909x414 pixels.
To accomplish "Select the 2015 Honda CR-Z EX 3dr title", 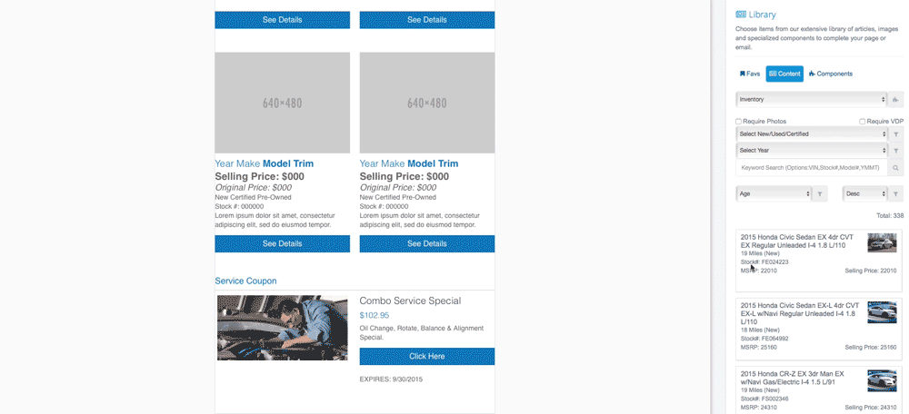I will (x=793, y=378).
